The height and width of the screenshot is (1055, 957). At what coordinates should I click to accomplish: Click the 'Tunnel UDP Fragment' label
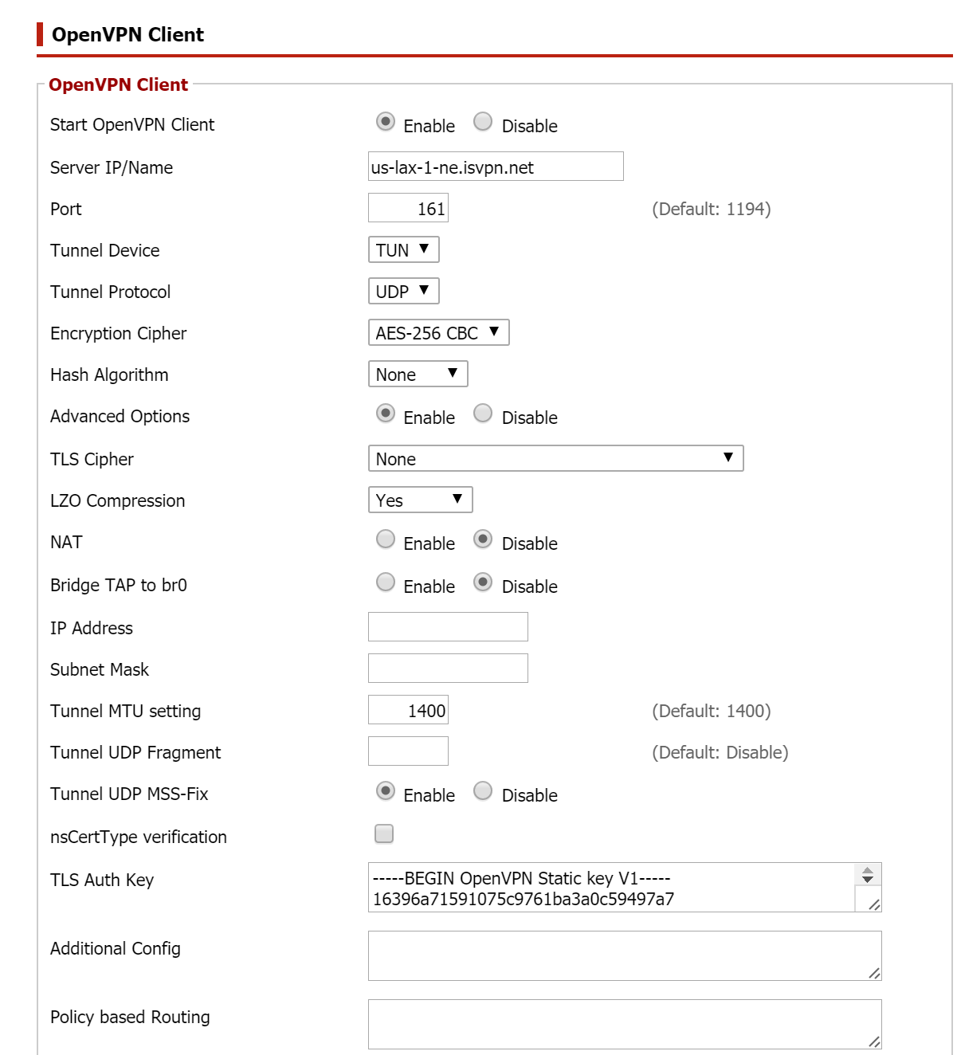[135, 752]
